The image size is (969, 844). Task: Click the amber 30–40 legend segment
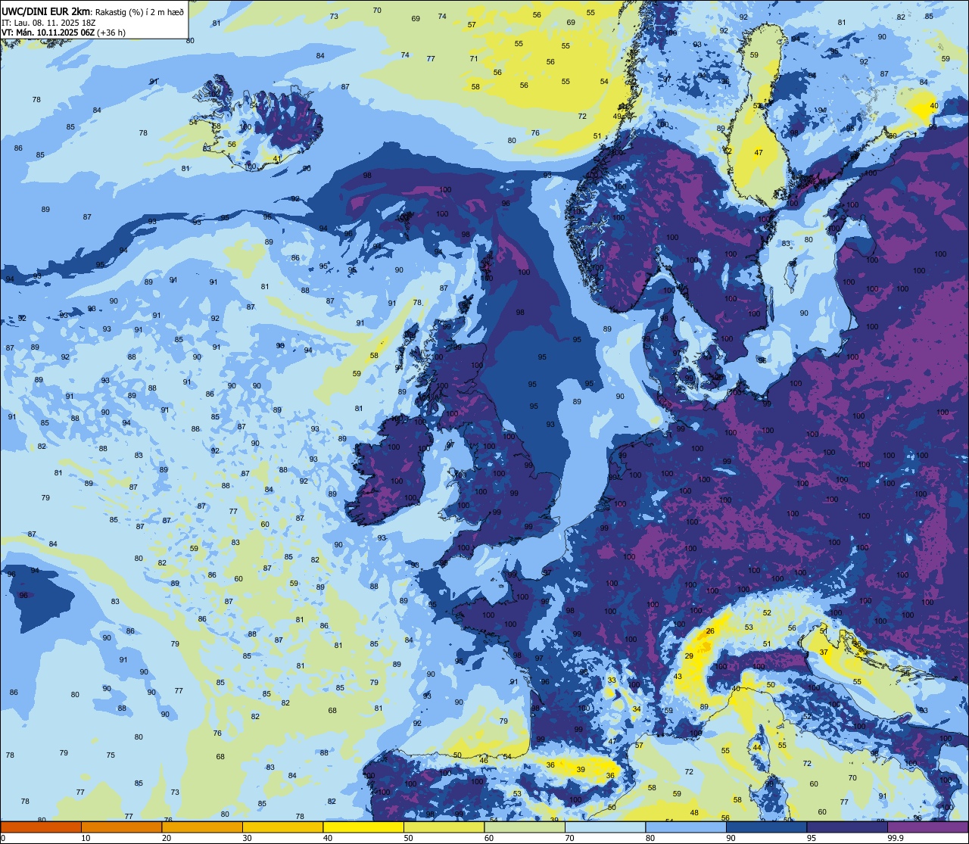282,827
